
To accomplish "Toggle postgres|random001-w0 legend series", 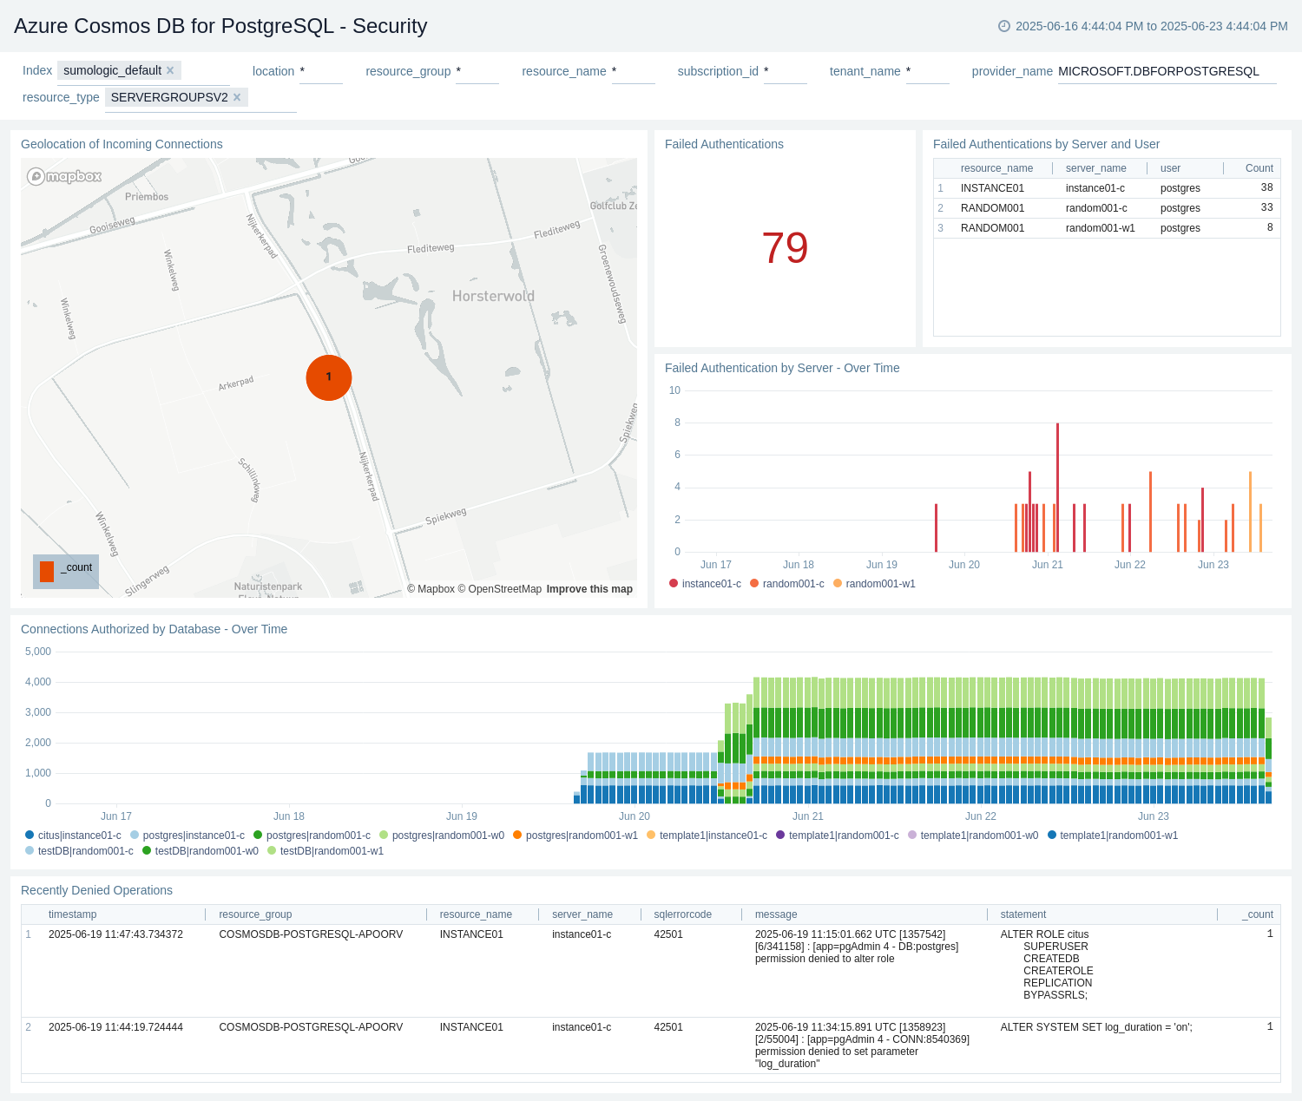I will [442, 836].
